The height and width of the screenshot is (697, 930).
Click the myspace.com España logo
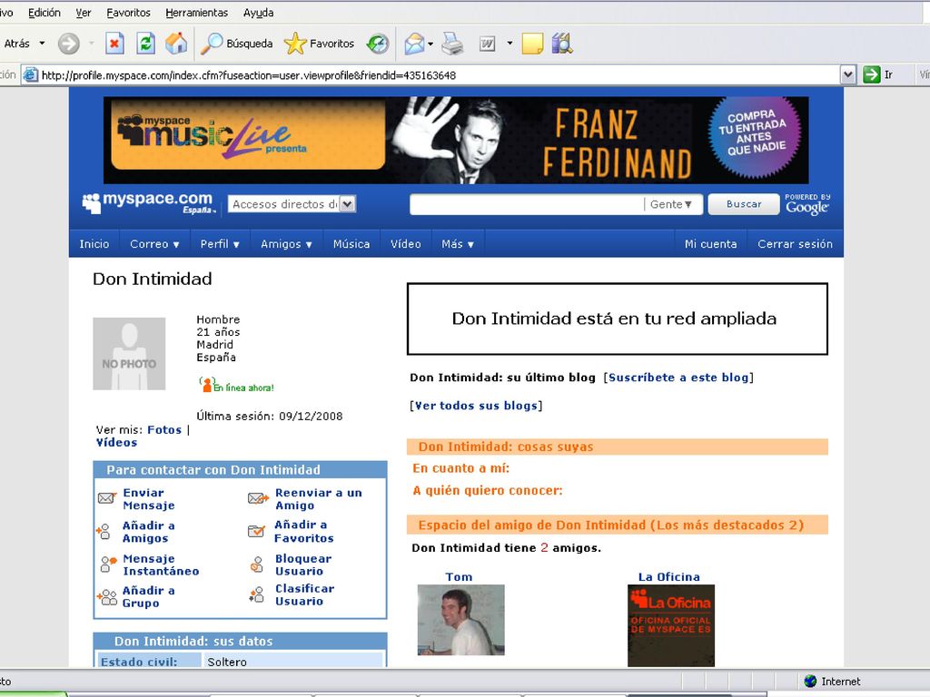coord(148,202)
